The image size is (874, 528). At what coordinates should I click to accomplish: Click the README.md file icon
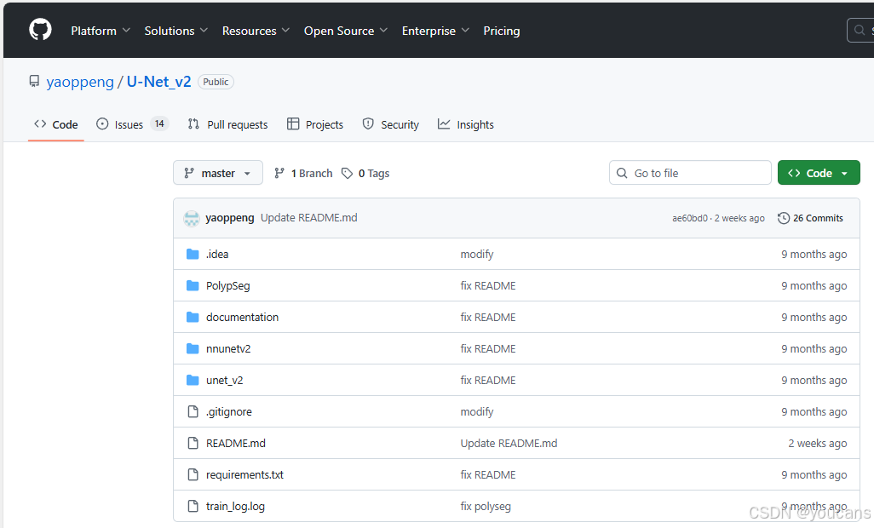193,444
